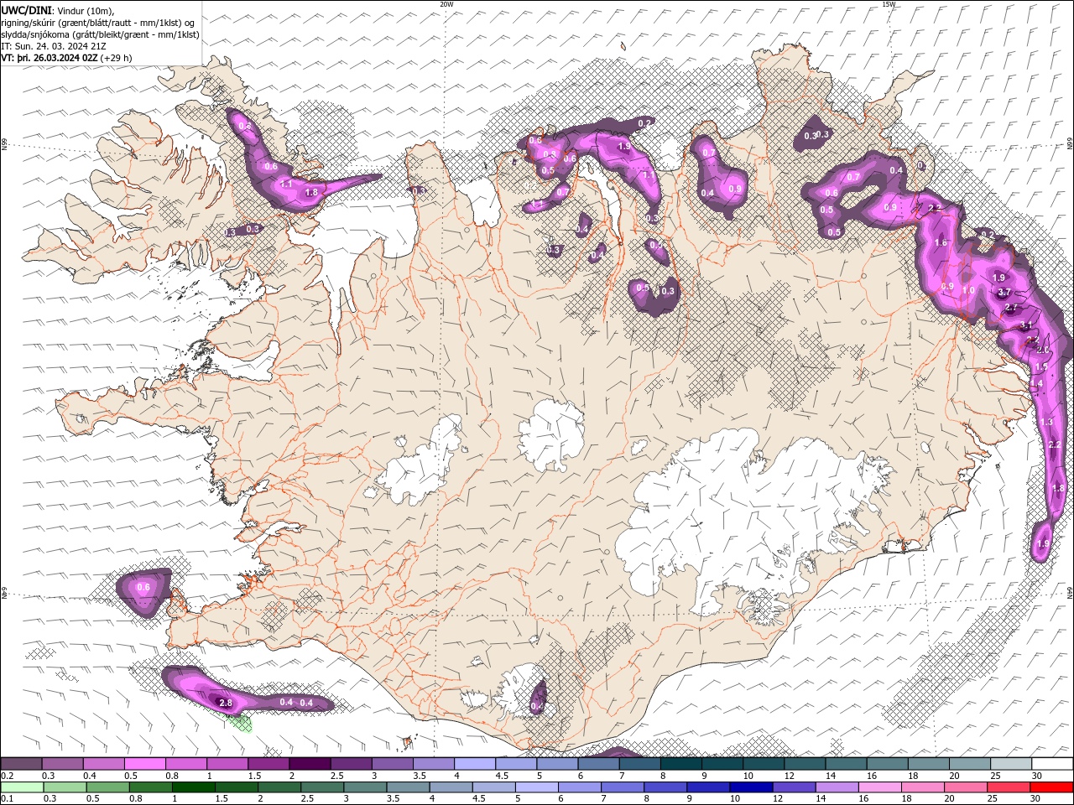
Task: Click the 1.6 value in eastern band
Action: [x=941, y=243]
